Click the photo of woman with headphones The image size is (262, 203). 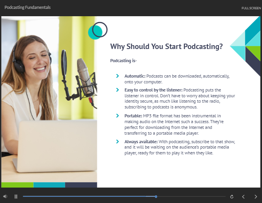pos(49,99)
